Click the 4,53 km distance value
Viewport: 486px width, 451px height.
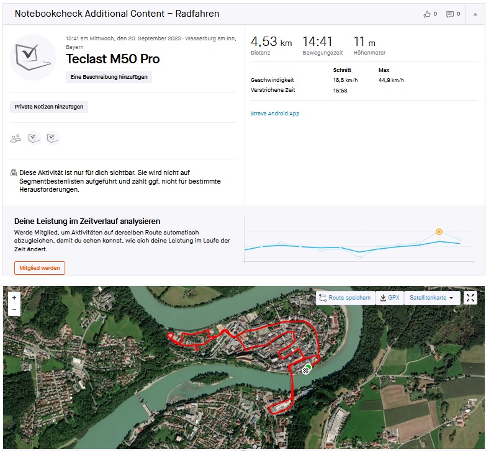tap(271, 42)
